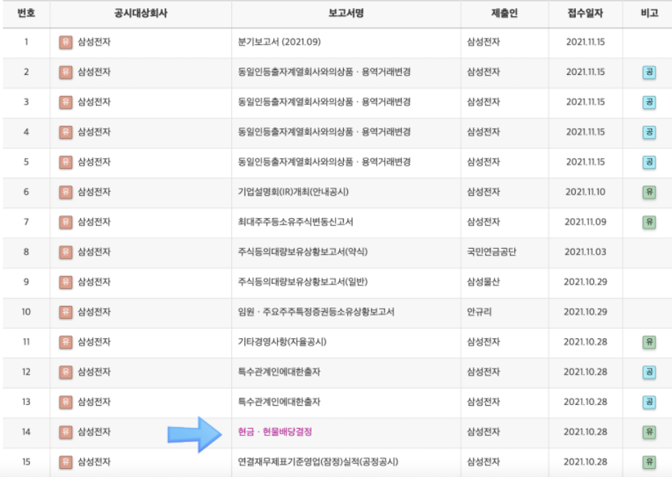Open the 연결재무제표기준영업(잠정)실적(공정공시) report
The image size is (672, 477).
tap(318, 462)
